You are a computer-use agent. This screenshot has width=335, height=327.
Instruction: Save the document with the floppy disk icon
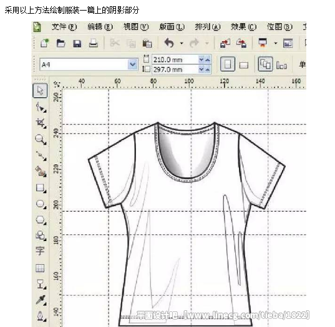(x=77, y=44)
